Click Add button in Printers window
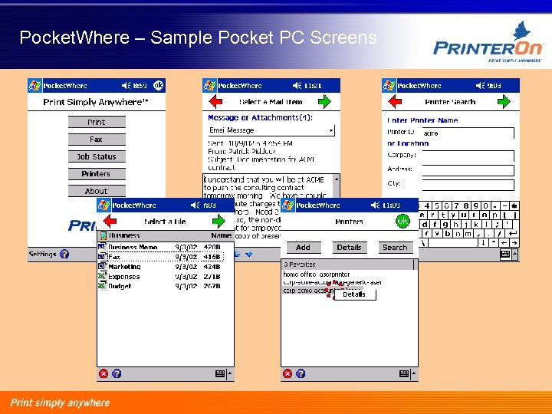 pyautogui.click(x=304, y=248)
